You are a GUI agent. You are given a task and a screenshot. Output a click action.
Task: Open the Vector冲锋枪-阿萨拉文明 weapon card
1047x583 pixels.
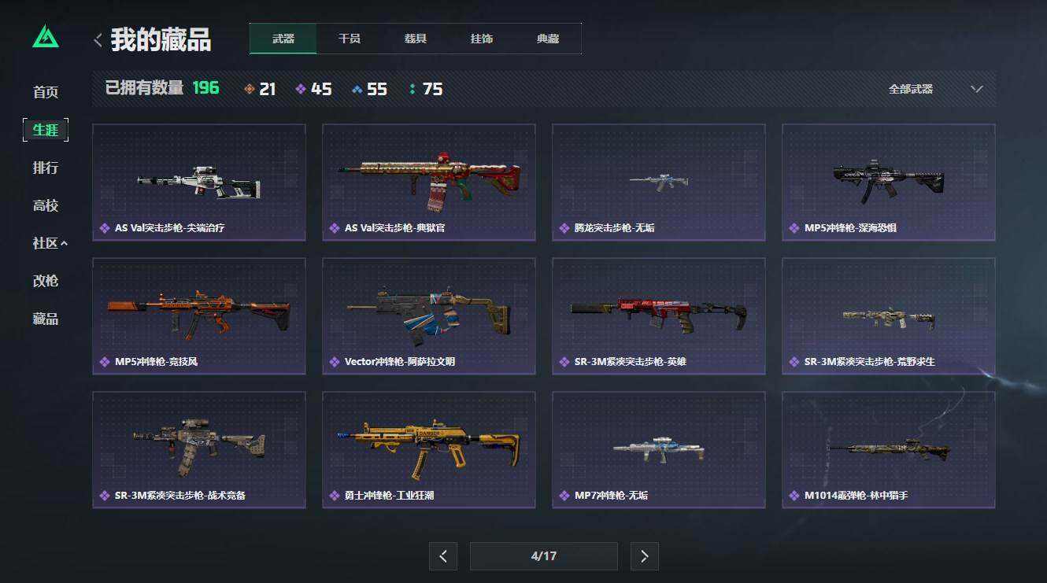tap(429, 316)
